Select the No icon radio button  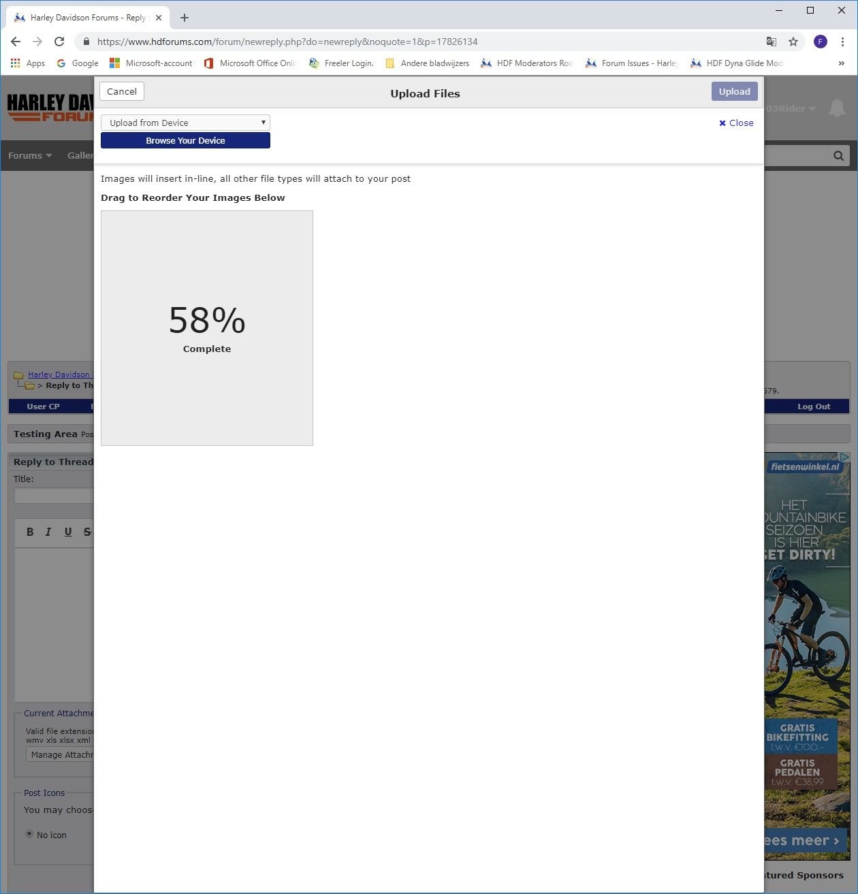point(29,833)
